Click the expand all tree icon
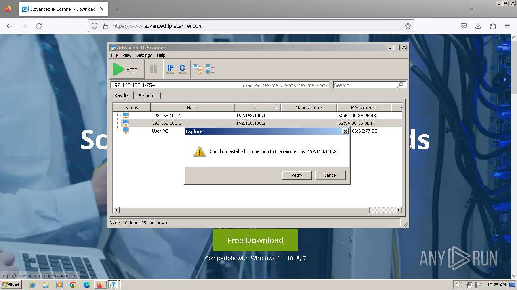The image size is (517, 290). (x=198, y=69)
